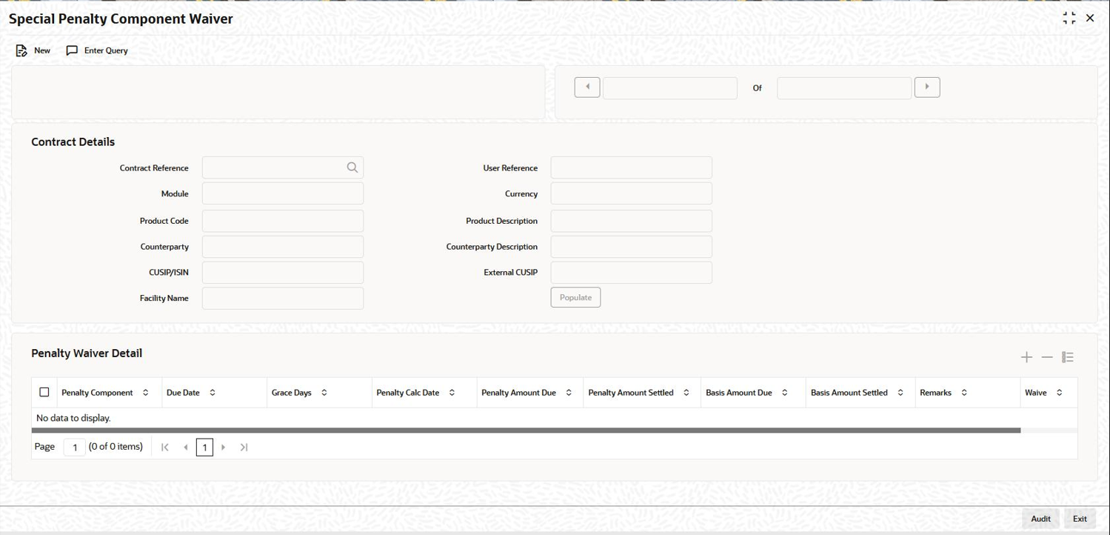Click the 'No data to display.' text

(x=73, y=418)
